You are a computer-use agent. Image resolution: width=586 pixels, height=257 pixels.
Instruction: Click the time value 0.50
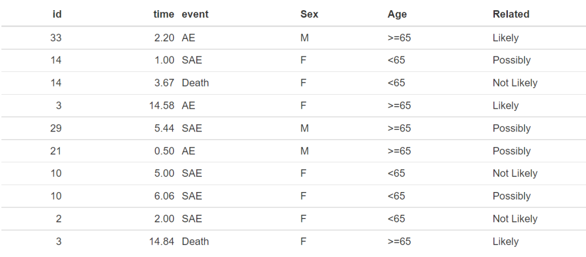[x=164, y=151]
